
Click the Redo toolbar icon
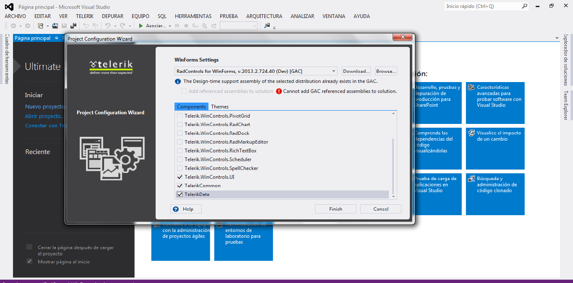point(122,26)
